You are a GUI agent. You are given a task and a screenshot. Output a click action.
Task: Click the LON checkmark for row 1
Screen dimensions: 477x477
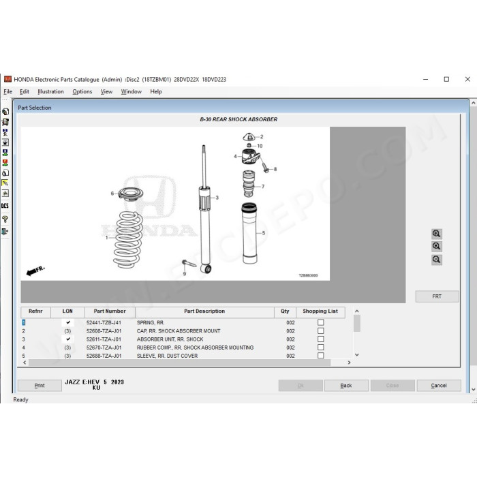(68, 322)
